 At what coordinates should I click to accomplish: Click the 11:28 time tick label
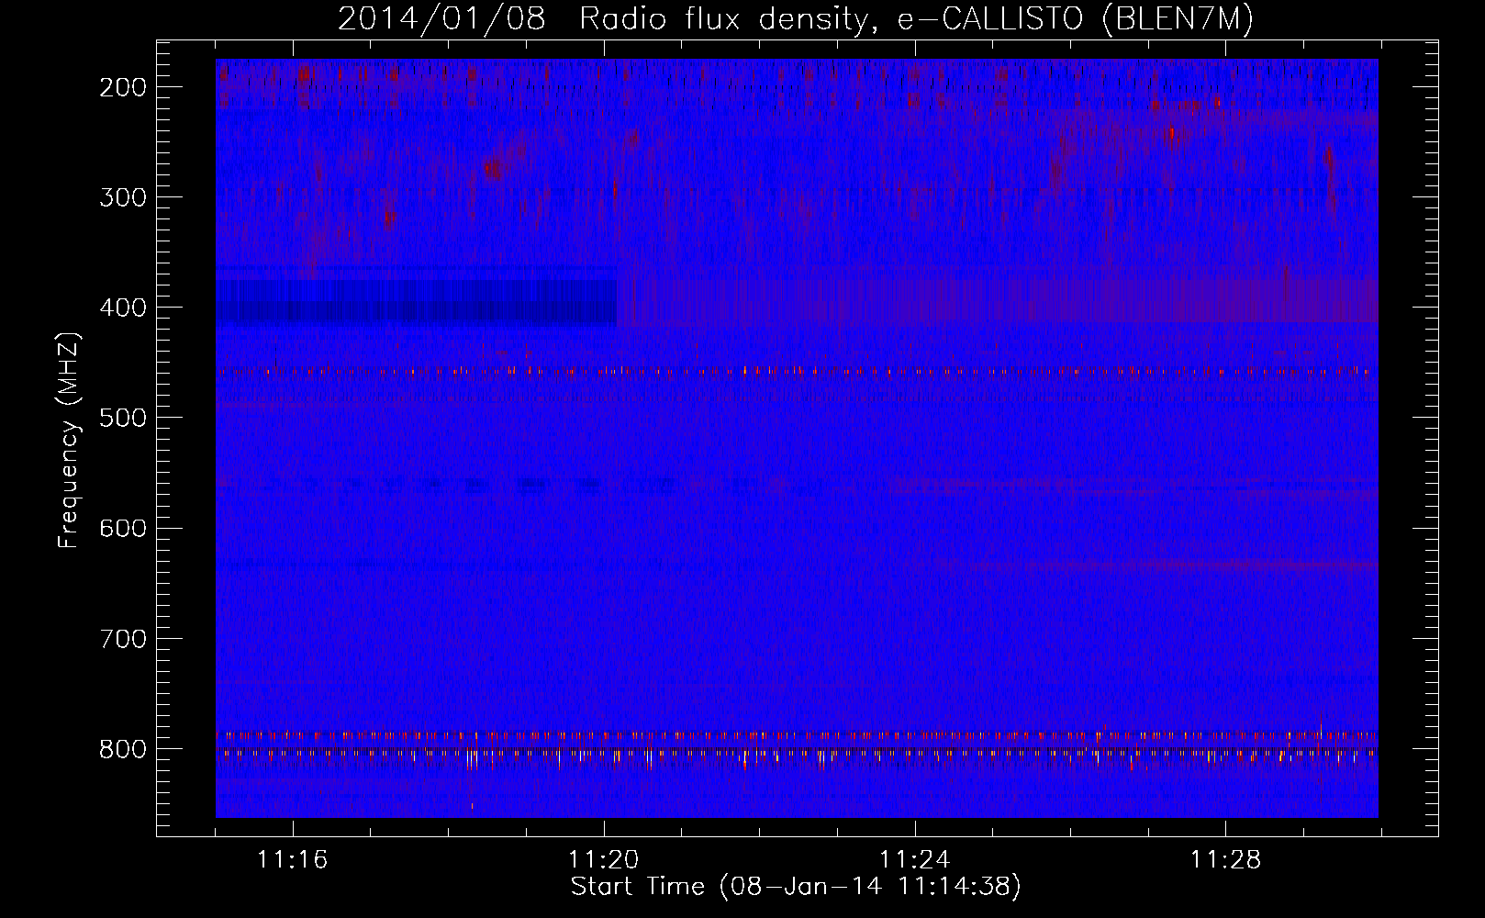tap(1226, 860)
